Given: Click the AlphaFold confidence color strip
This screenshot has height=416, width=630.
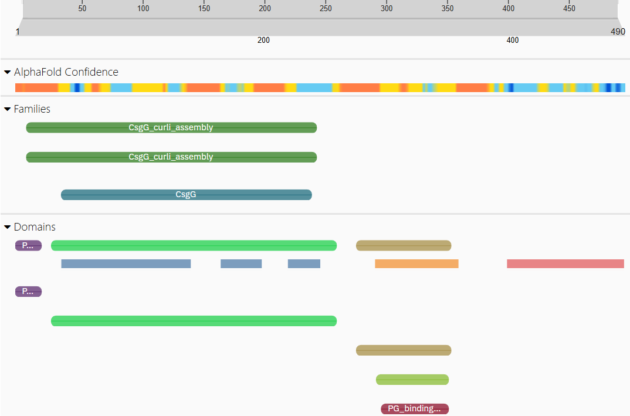Looking at the screenshot, I should 320,87.
